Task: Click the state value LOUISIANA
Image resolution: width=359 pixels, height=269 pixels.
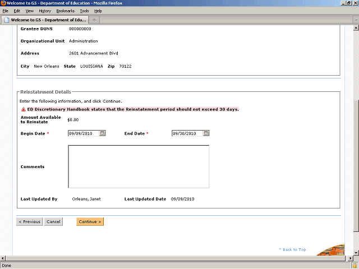Action: (x=91, y=66)
